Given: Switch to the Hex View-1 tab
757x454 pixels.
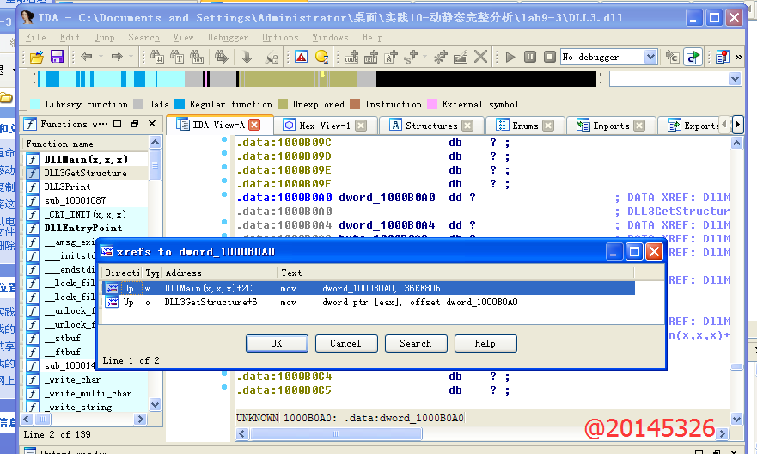Looking at the screenshot, I should 325,126.
